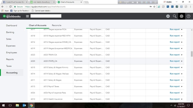The height and width of the screenshot is (108, 193).
Task: Open Windows Start menu
Action: click(x=3, y=105)
